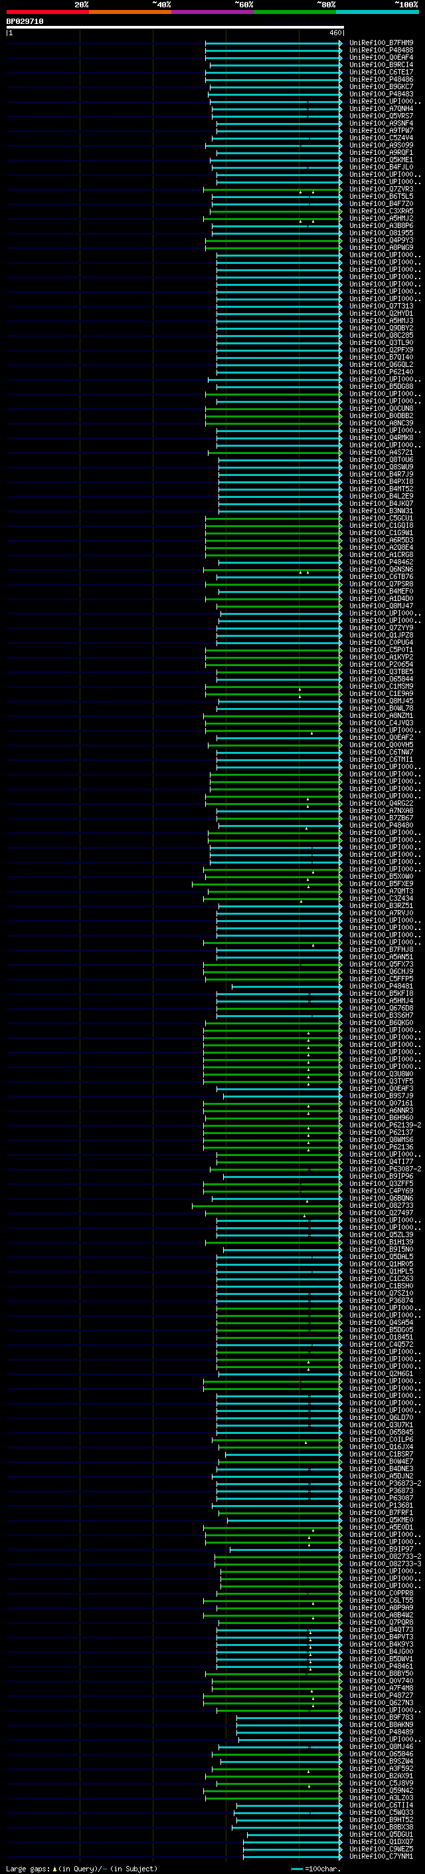The image size is (425, 1874).
Task: Click hit label UniRef100_A3F592
Action: click(x=381, y=1768)
